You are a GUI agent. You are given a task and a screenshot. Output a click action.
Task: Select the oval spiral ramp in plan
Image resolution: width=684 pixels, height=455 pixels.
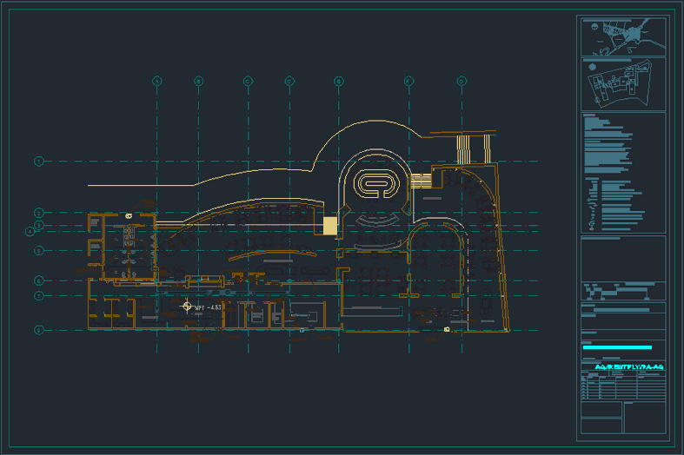pos(376,183)
